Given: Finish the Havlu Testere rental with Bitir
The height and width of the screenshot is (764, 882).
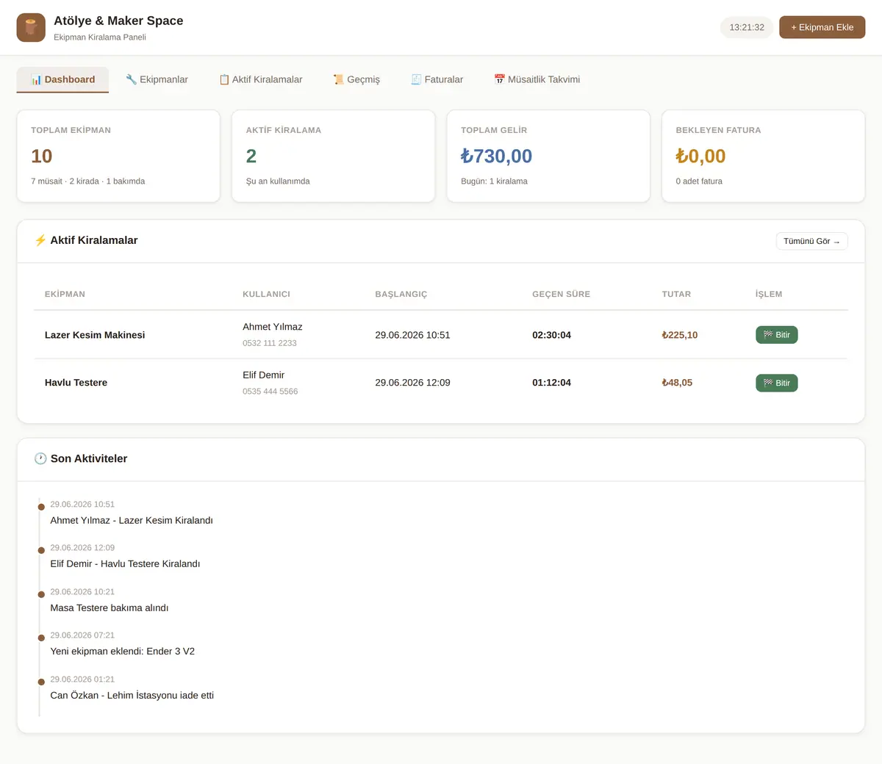Looking at the screenshot, I should click(x=776, y=383).
